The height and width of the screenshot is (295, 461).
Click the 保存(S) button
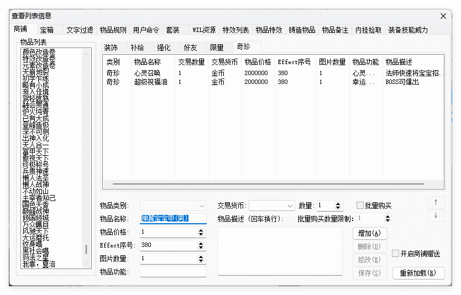pos(370,273)
